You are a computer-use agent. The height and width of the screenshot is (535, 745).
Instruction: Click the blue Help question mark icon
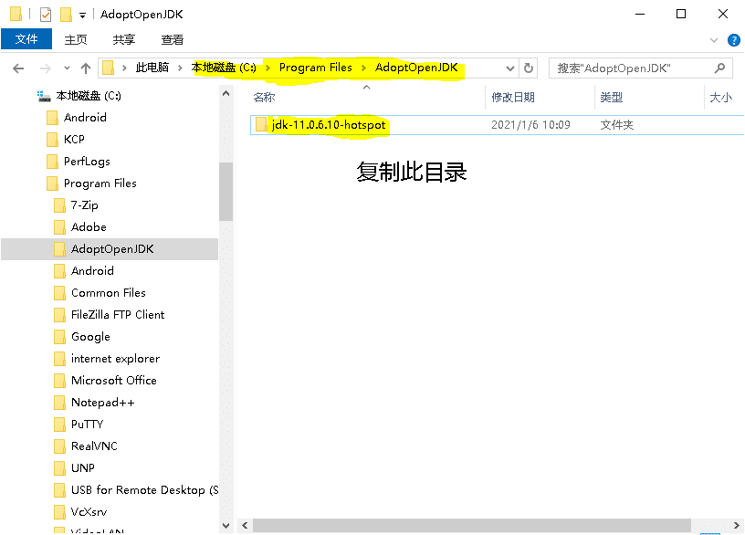tap(733, 39)
